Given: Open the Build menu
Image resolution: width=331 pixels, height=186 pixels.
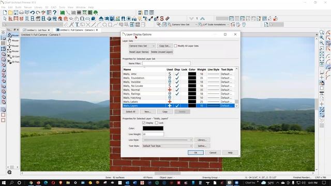Looking at the screenshot, I should coord(18,7).
